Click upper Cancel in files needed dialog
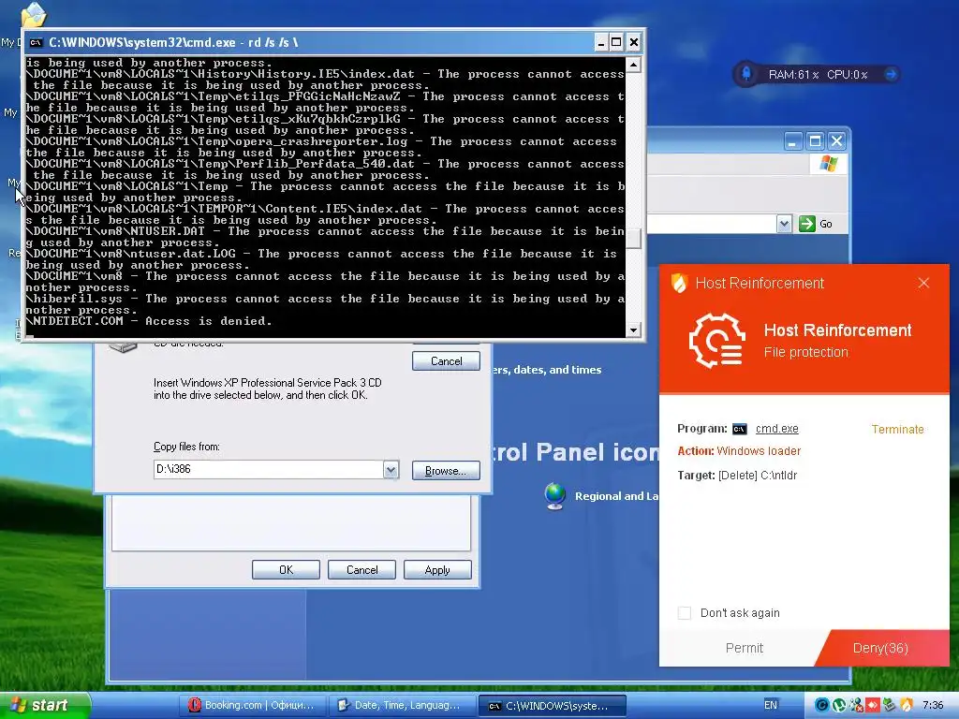959x719 pixels. click(446, 360)
